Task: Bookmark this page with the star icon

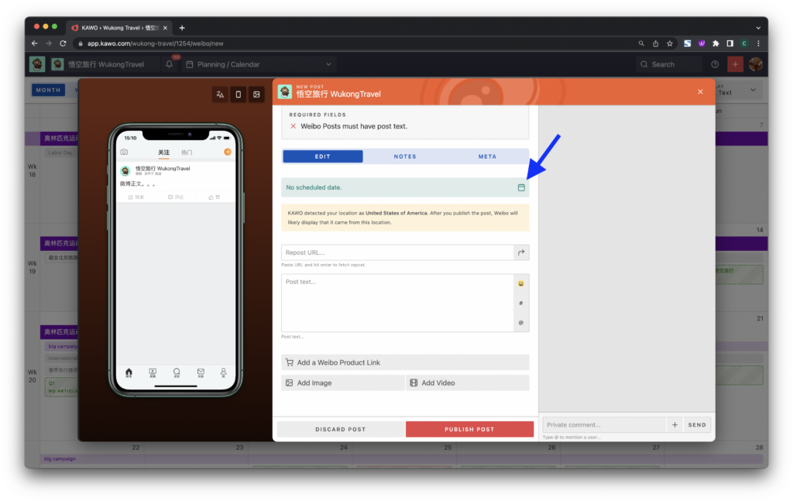Action: click(x=670, y=43)
